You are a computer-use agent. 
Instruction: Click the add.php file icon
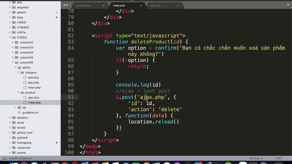25,77
